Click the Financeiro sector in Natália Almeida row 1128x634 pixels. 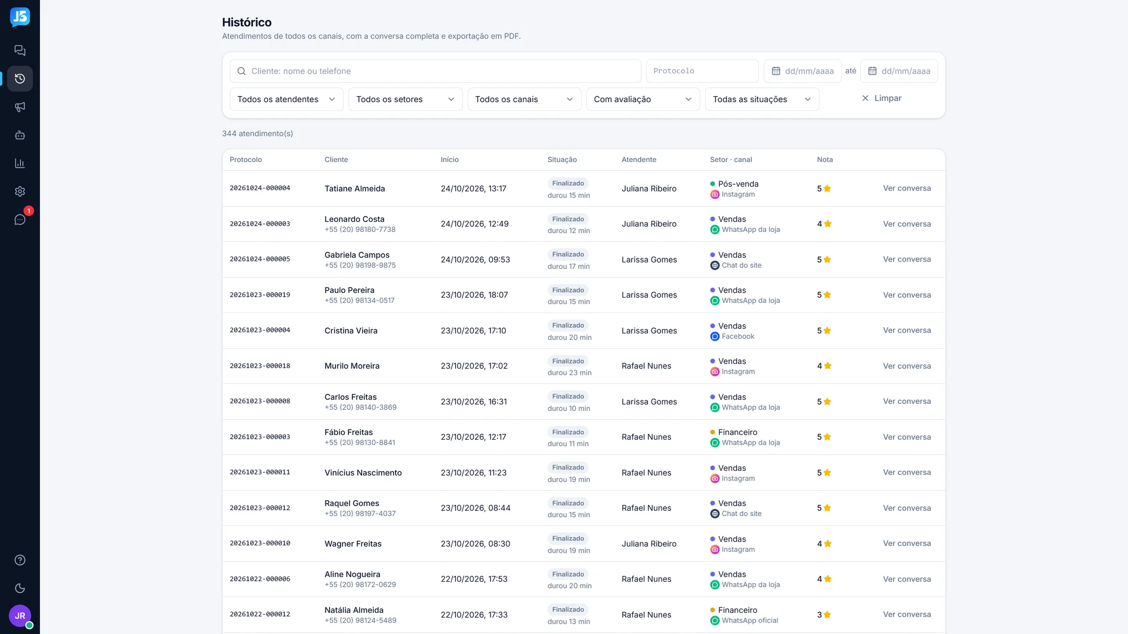coord(738,610)
